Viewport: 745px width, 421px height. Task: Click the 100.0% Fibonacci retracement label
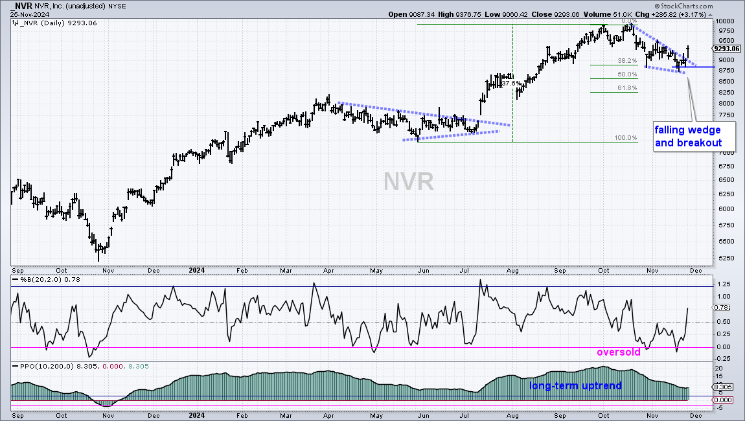point(626,138)
